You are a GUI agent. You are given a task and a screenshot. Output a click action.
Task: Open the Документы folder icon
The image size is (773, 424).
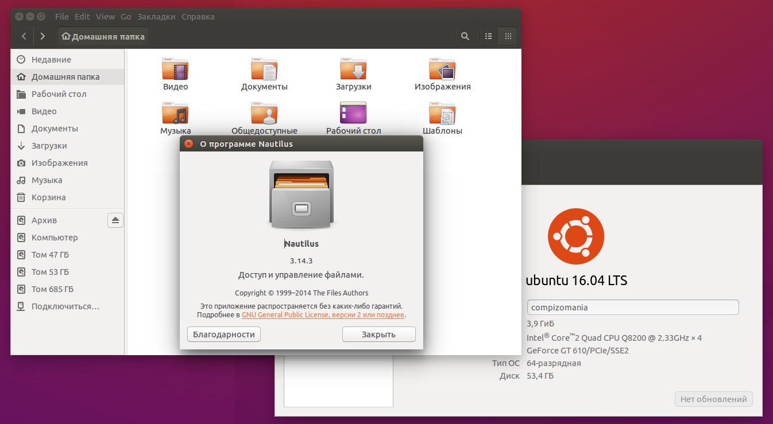(x=264, y=69)
